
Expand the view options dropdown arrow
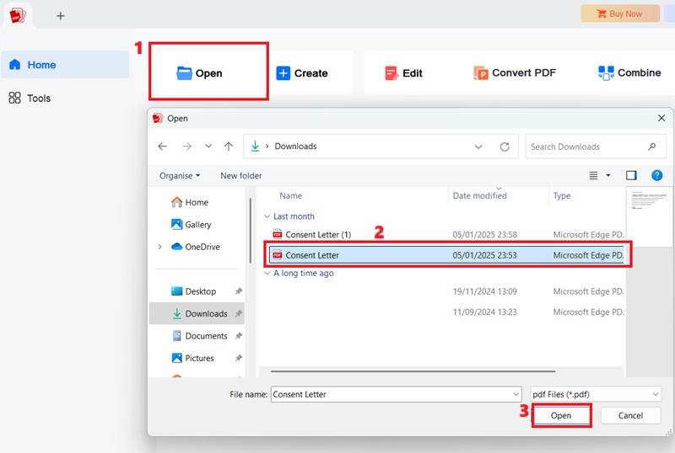click(608, 175)
